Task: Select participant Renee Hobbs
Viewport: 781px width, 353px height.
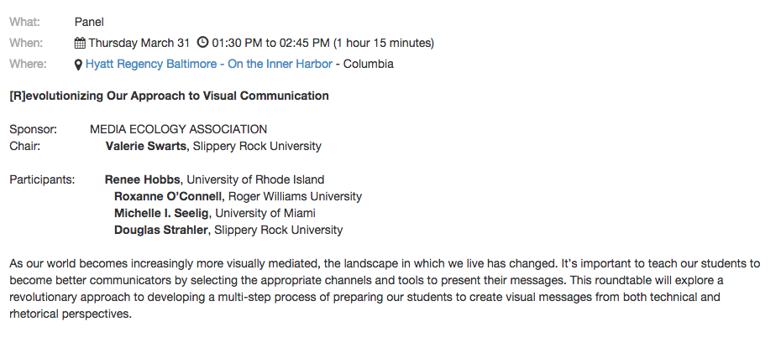Action: [x=143, y=179]
